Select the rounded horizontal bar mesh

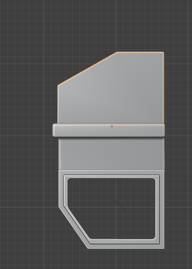point(109,130)
